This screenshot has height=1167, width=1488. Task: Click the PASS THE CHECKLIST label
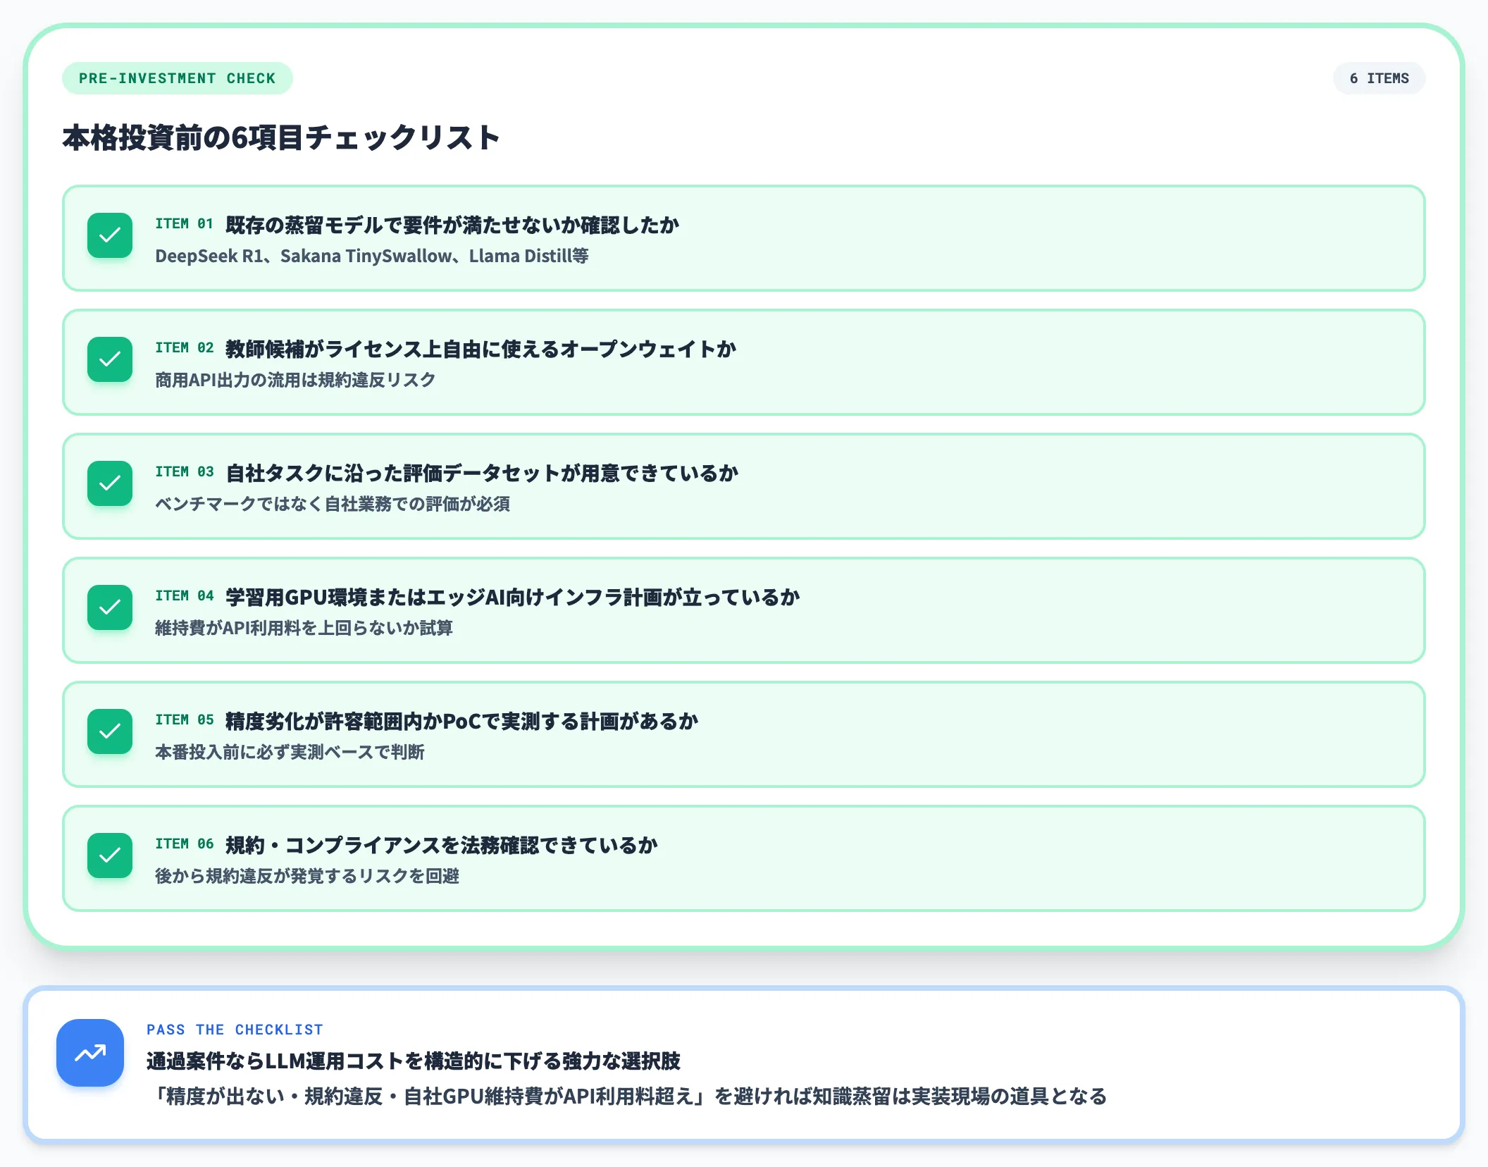click(x=235, y=1030)
